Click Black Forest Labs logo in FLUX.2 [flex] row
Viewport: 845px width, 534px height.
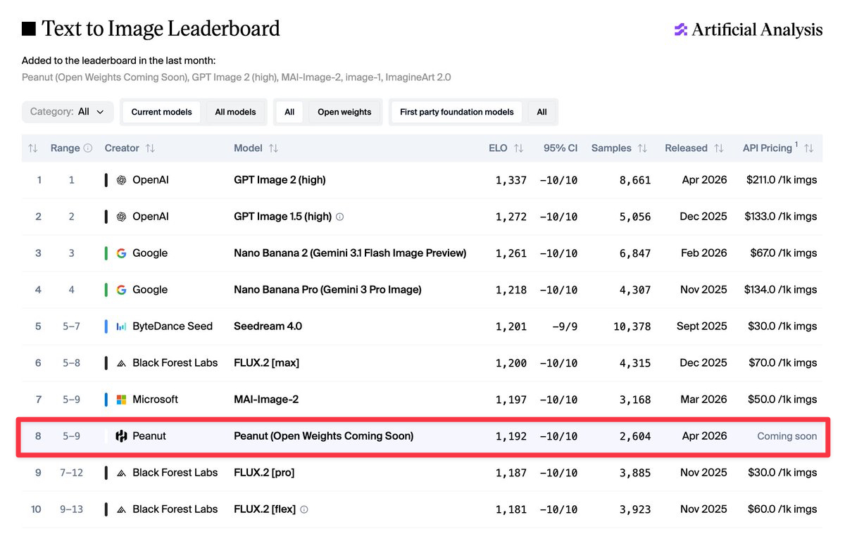(121, 509)
